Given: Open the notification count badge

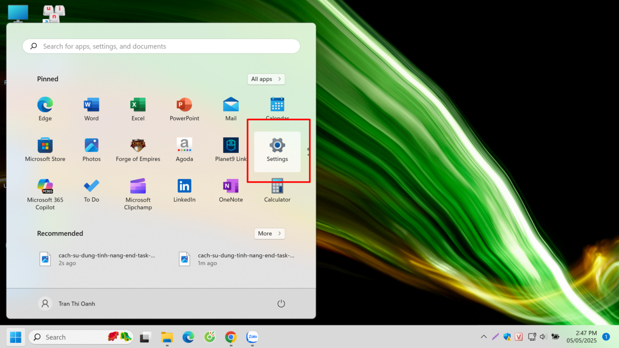Looking at the screenshot, I should tap(606, 337).
